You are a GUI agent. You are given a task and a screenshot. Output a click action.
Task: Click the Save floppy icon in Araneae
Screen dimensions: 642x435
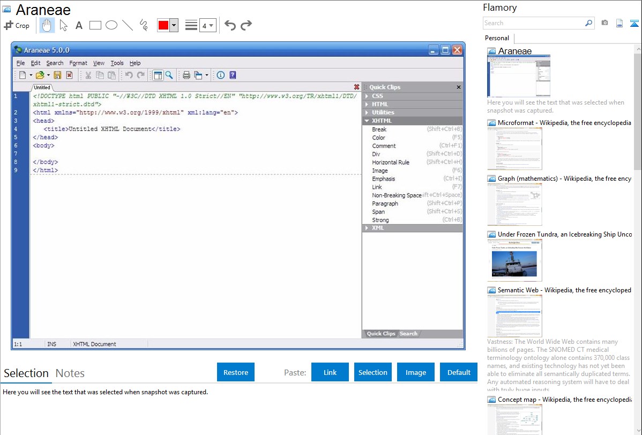(x=57, y=75)
